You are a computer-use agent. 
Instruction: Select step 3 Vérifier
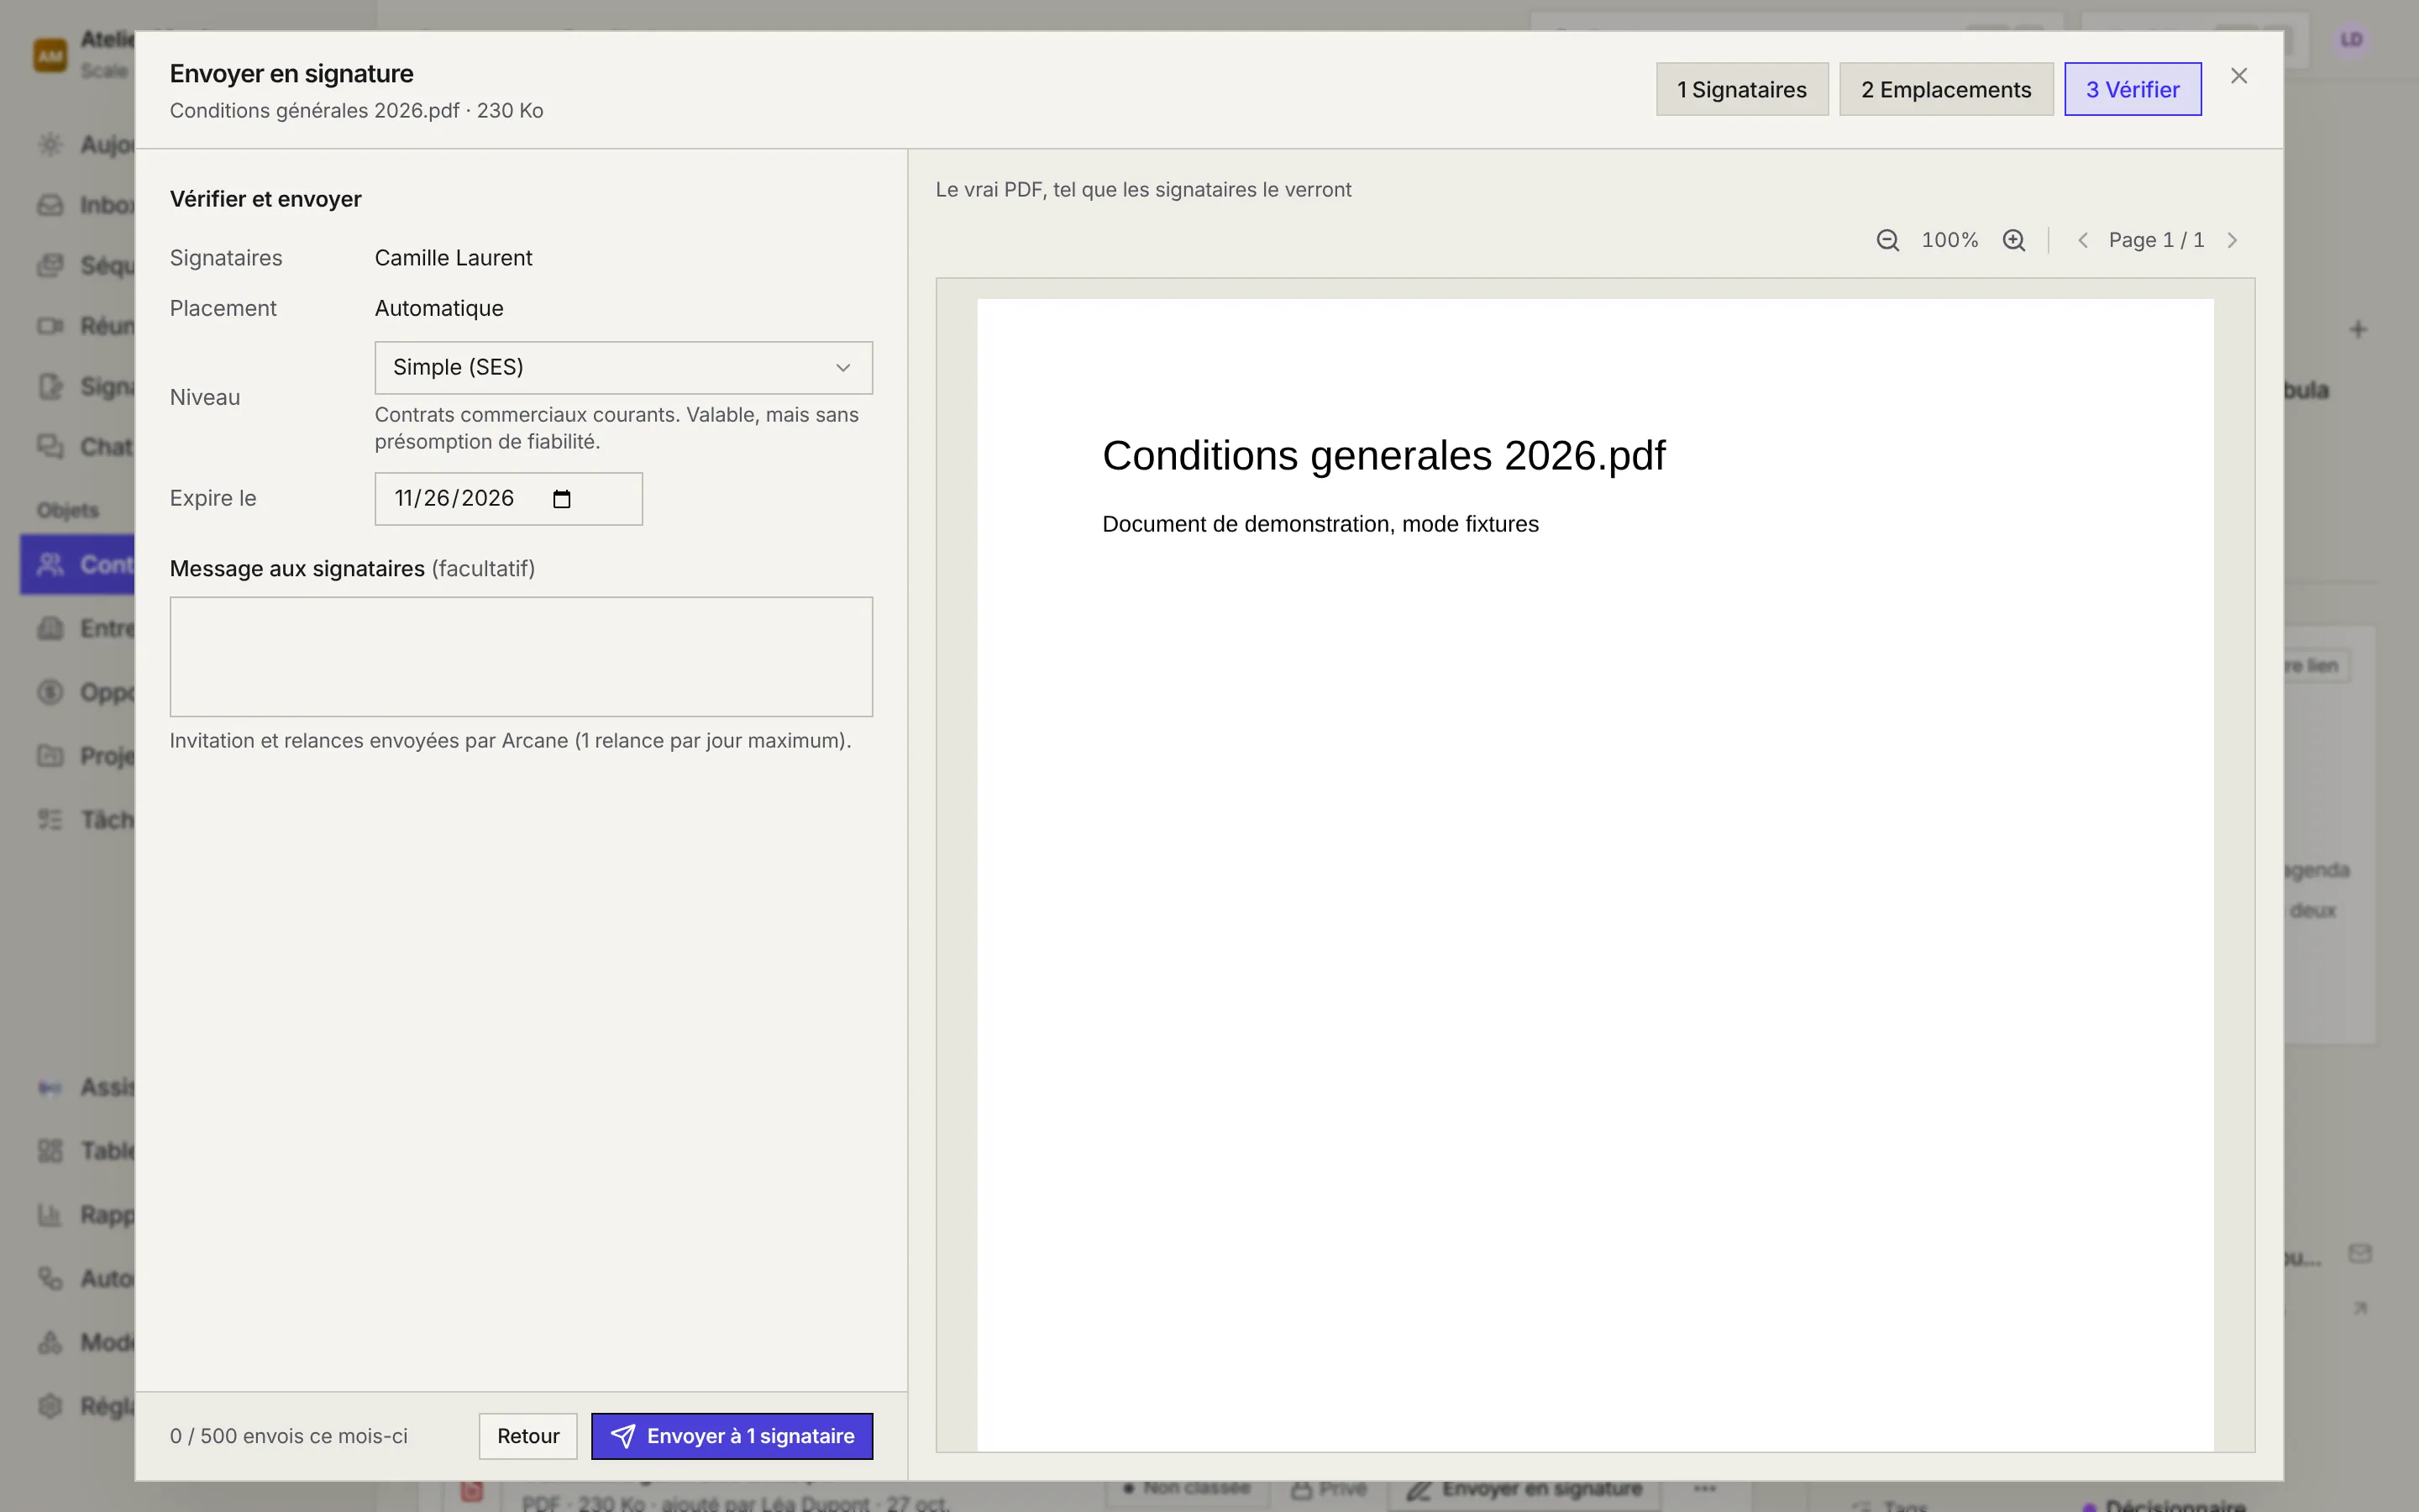point(2132,89)
